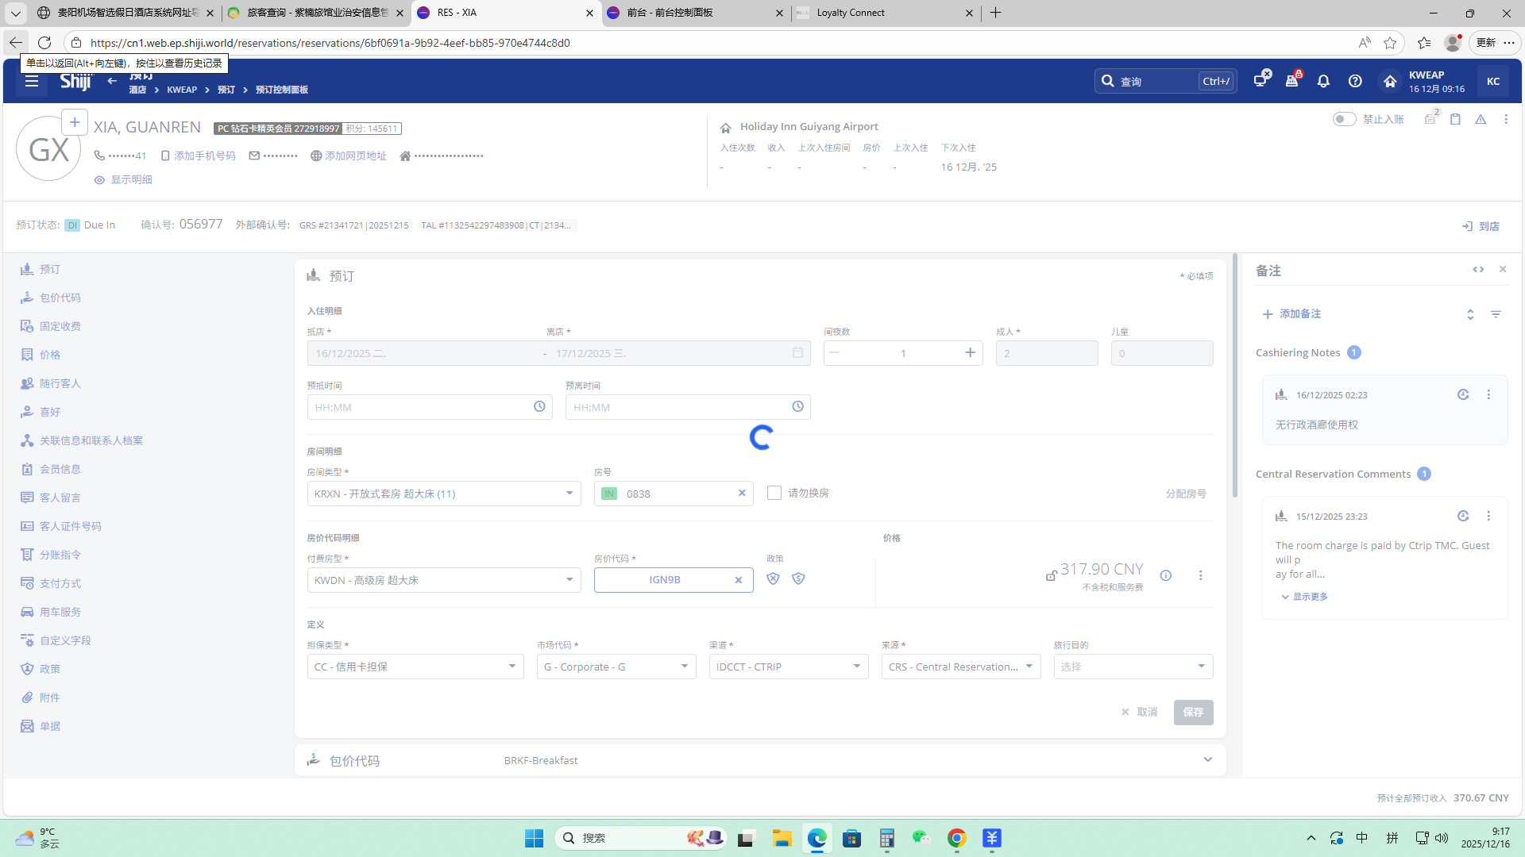Click the filter icon in notes panel

1496,314
